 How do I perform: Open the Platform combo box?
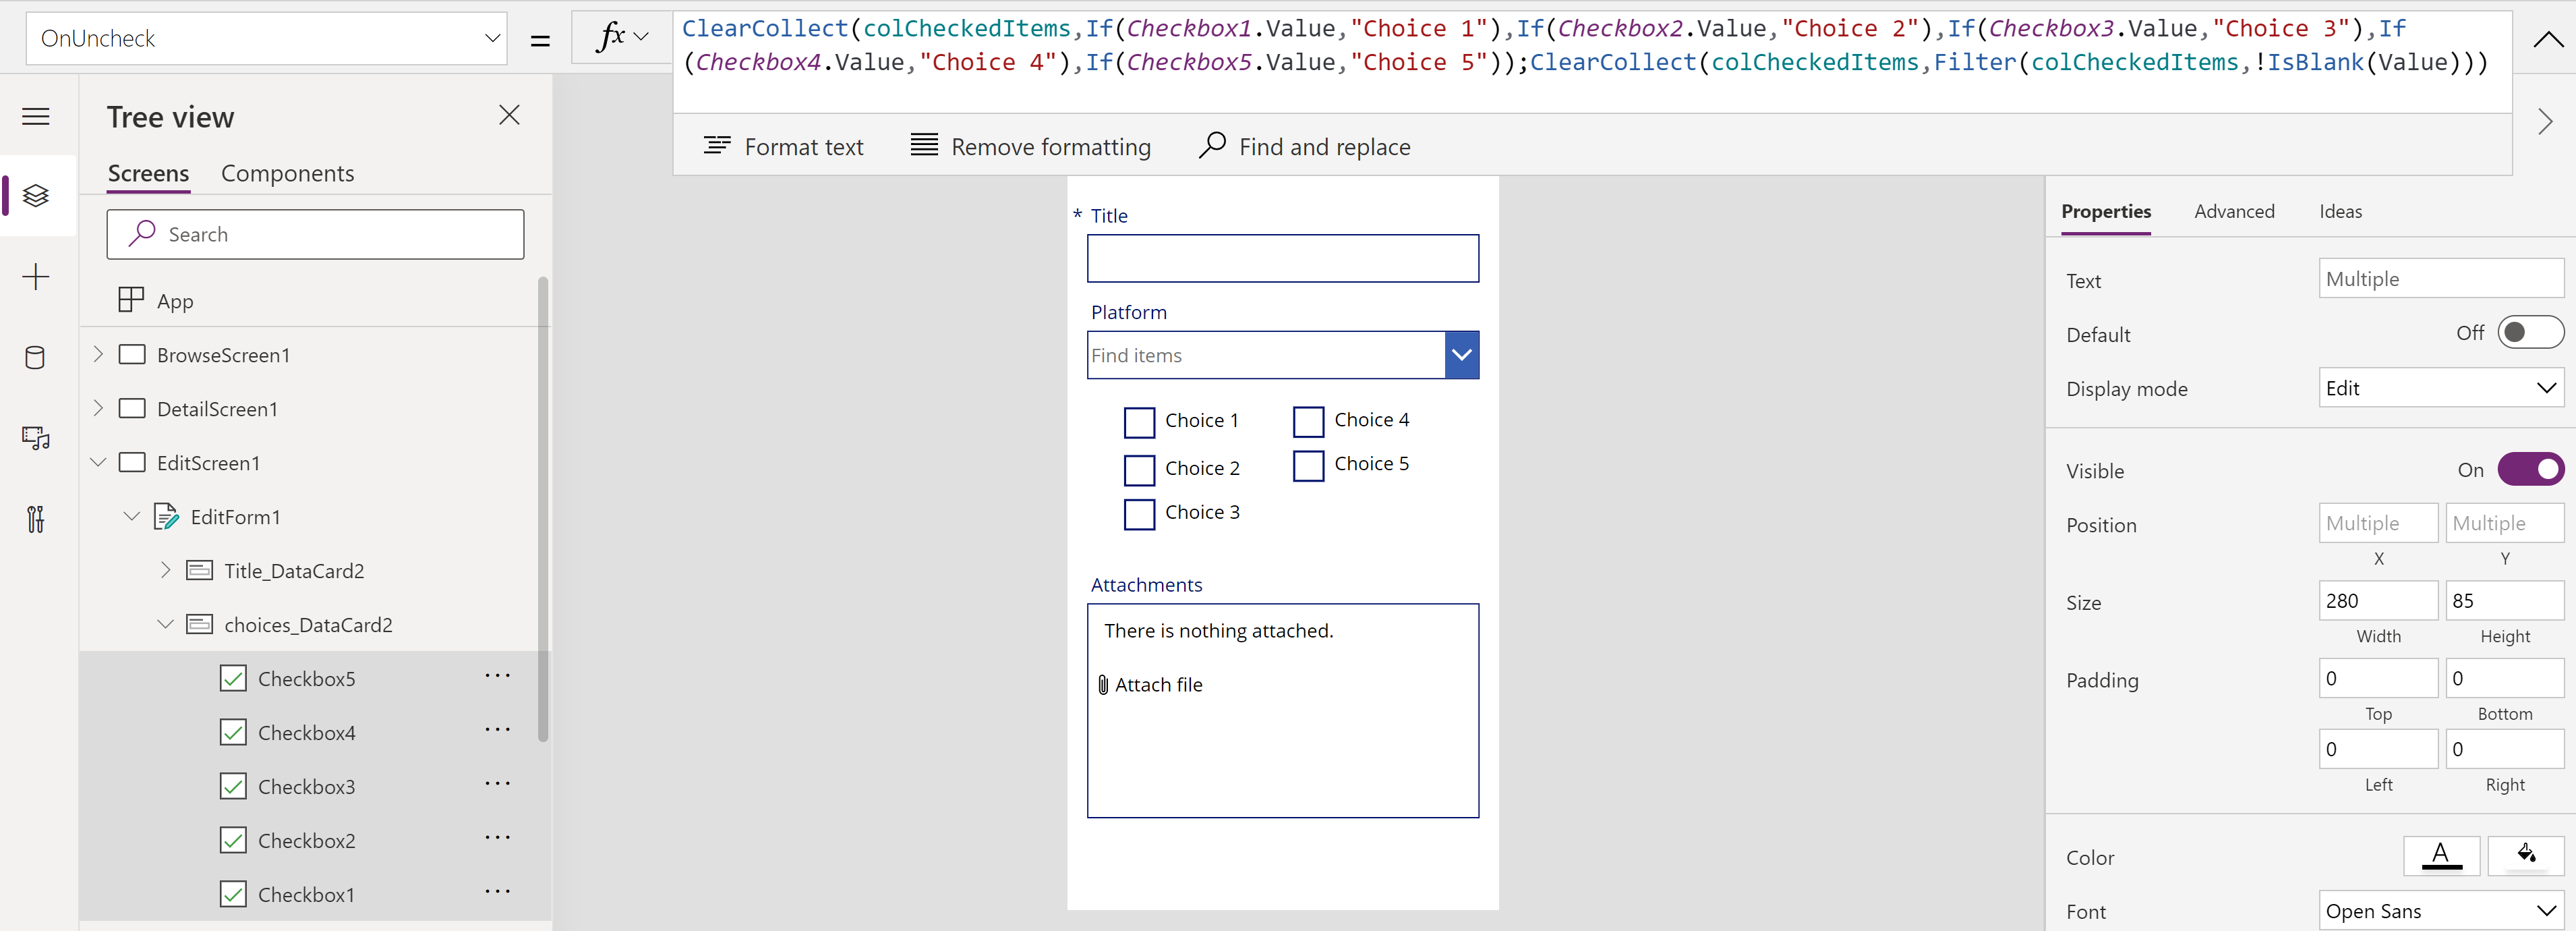click(1461, 354)
